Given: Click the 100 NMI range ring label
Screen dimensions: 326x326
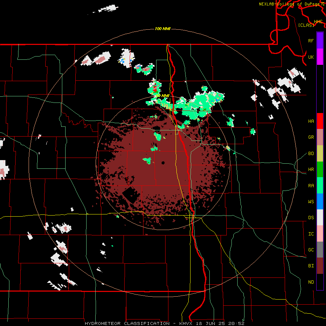Looking at the screenshot, I should (x=163, y=29).
